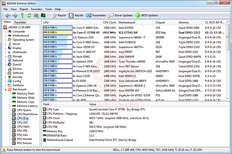Screen dimensions: 232x154
Task: Sort by CPU Clock column header
Action: coord(109,23)
